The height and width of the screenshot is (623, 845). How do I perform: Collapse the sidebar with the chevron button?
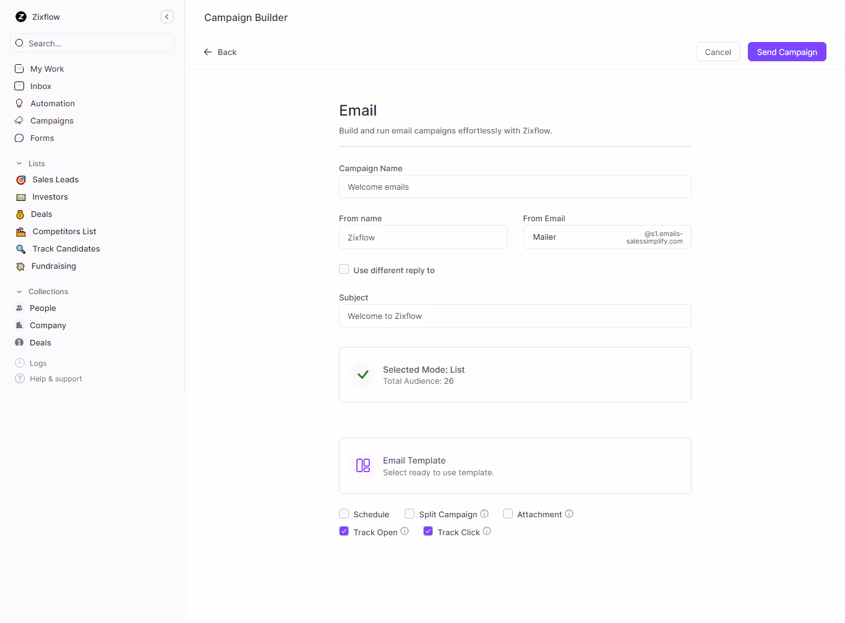167,17
